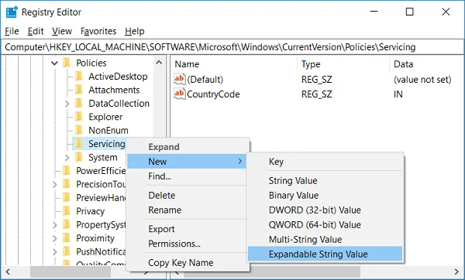Screen dimensions: 465x280
Task: Create a new DWORD (32-bit) Value
Action: tap(325, 210)
